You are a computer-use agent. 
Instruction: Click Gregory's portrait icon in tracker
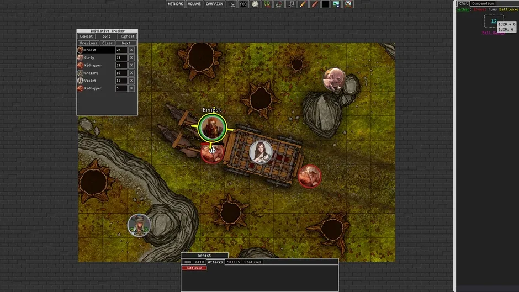[81, 73]
